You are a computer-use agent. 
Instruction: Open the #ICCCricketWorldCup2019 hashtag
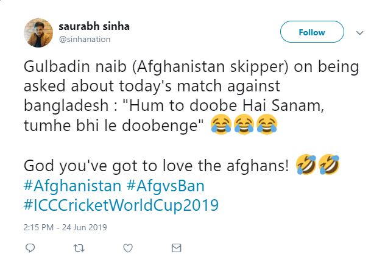[121, 205]
